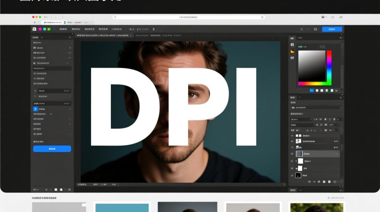Viewport: 380px width, 212px height.
Task: Click the blue button at the top right
Action: (x=332, y=29)
